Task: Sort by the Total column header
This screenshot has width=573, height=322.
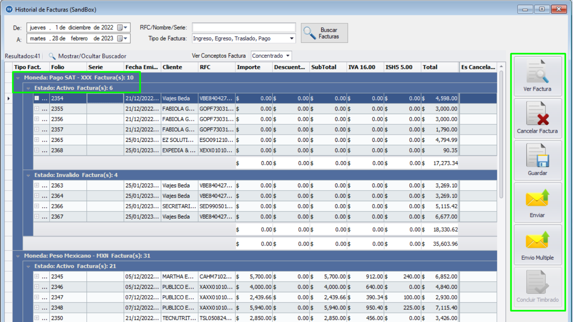Action: coord(440,67)
